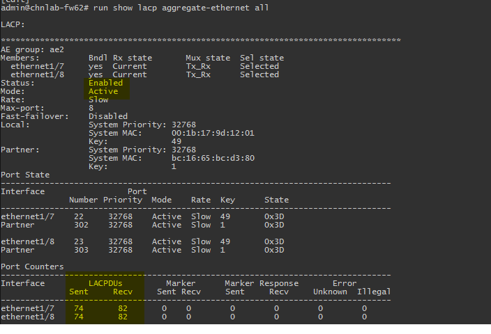491x334 pixels.
Task: Click the 'Fast-failover:' label
Action: (33, 116)
